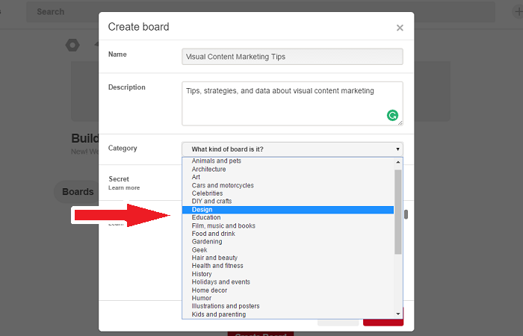The height and width of the screenshot is (336, 523).
Task: Select Hair and beauty category
Action: click(x=288, y=258)
